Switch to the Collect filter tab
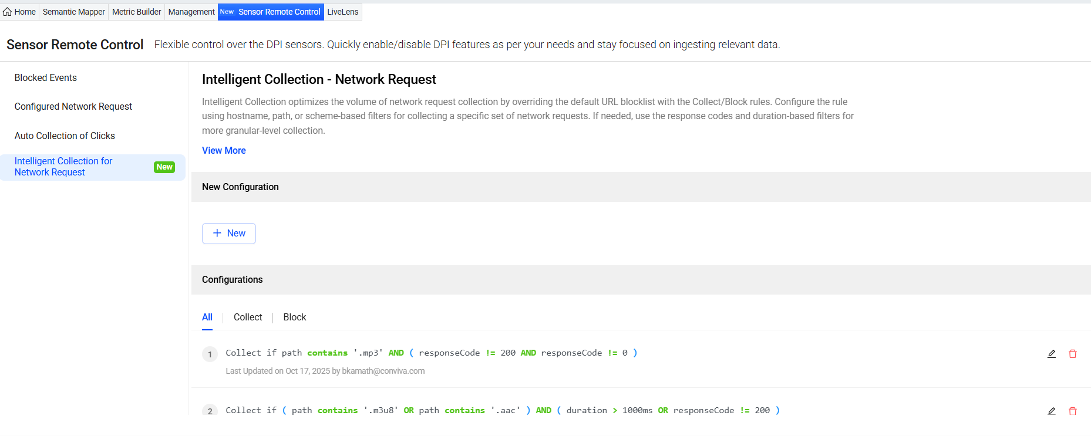 click(x=248, y=317)
